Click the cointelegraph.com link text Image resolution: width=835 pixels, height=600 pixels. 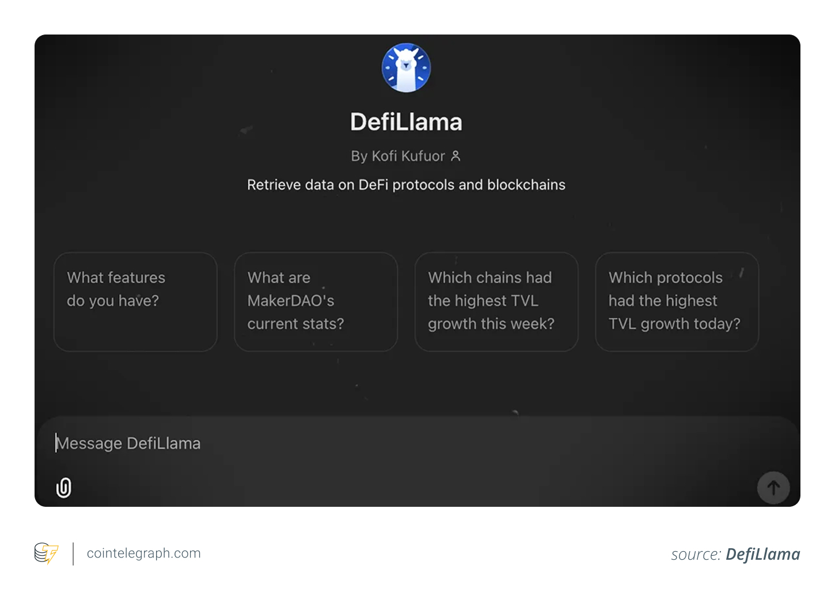pos(143,553)
